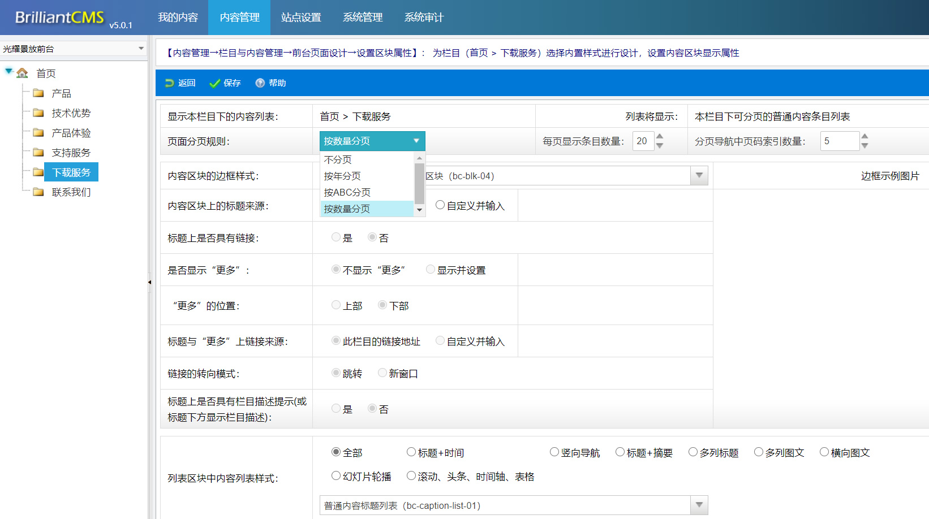Open the 系统审计 top menu
Screen dimensions: 929x519
[x=424, y=18]
